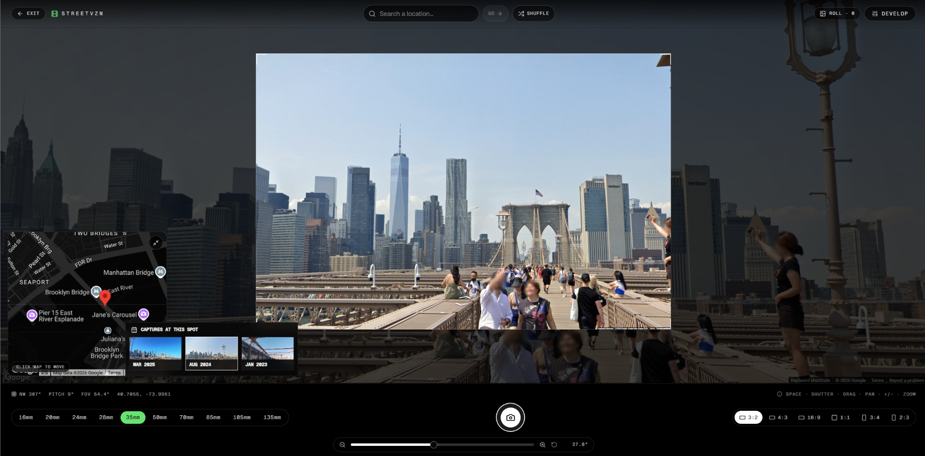Select Pier 15 East River Esplanade marker
Screen dimensions: 925x456
pos(32,316)
